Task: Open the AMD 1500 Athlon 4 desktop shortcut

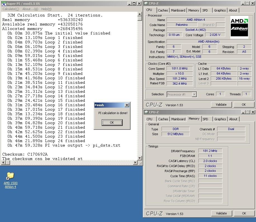Action: [x=10, y=180]
